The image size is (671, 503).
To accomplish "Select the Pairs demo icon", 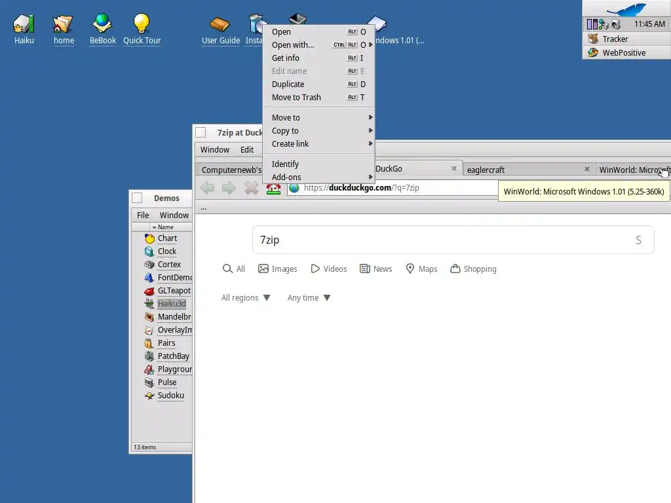I will [x=149, y=343].
